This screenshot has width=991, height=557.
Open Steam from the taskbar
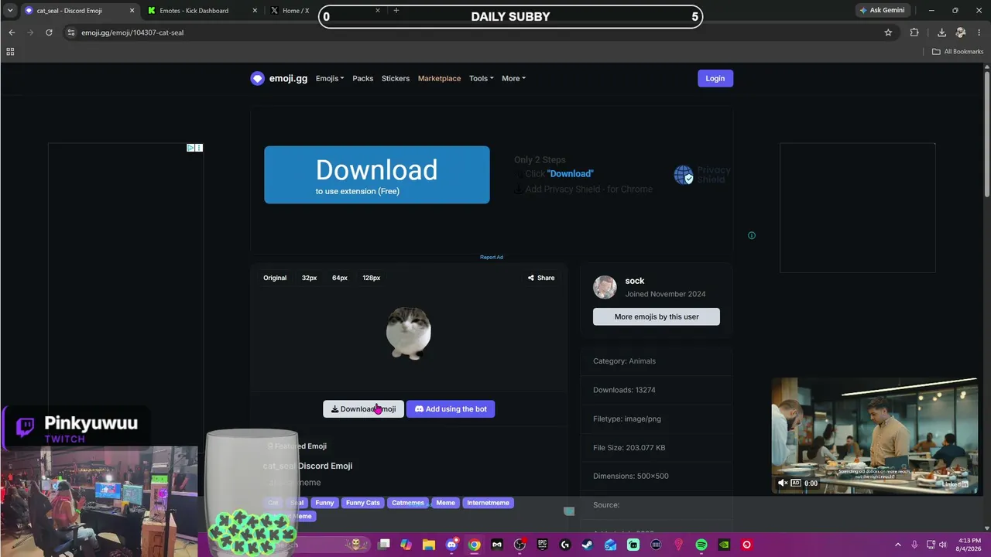[x=588, y=545]
